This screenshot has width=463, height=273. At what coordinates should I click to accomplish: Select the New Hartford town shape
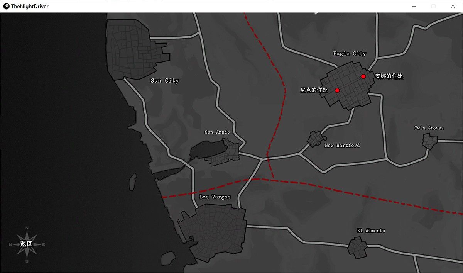[x=316, y=139]
